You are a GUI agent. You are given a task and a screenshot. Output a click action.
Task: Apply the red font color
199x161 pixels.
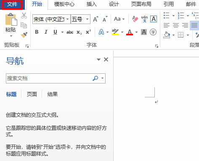(130, 32)
